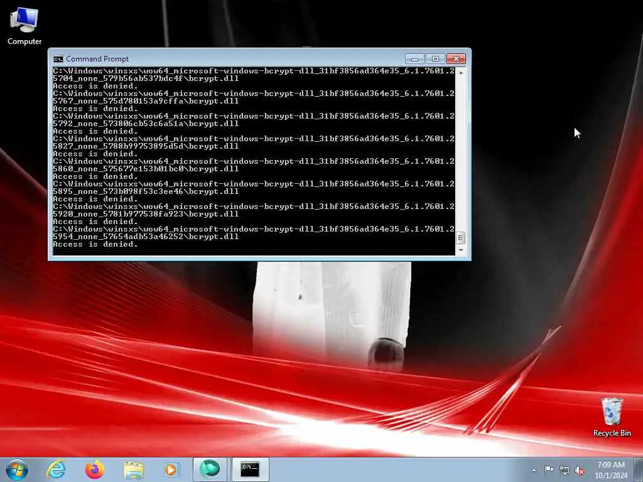This screenshot has width=643, height=482.
Task: Click the muted volume tray icon
Action: pyautogui.click(x=580, y=470)
